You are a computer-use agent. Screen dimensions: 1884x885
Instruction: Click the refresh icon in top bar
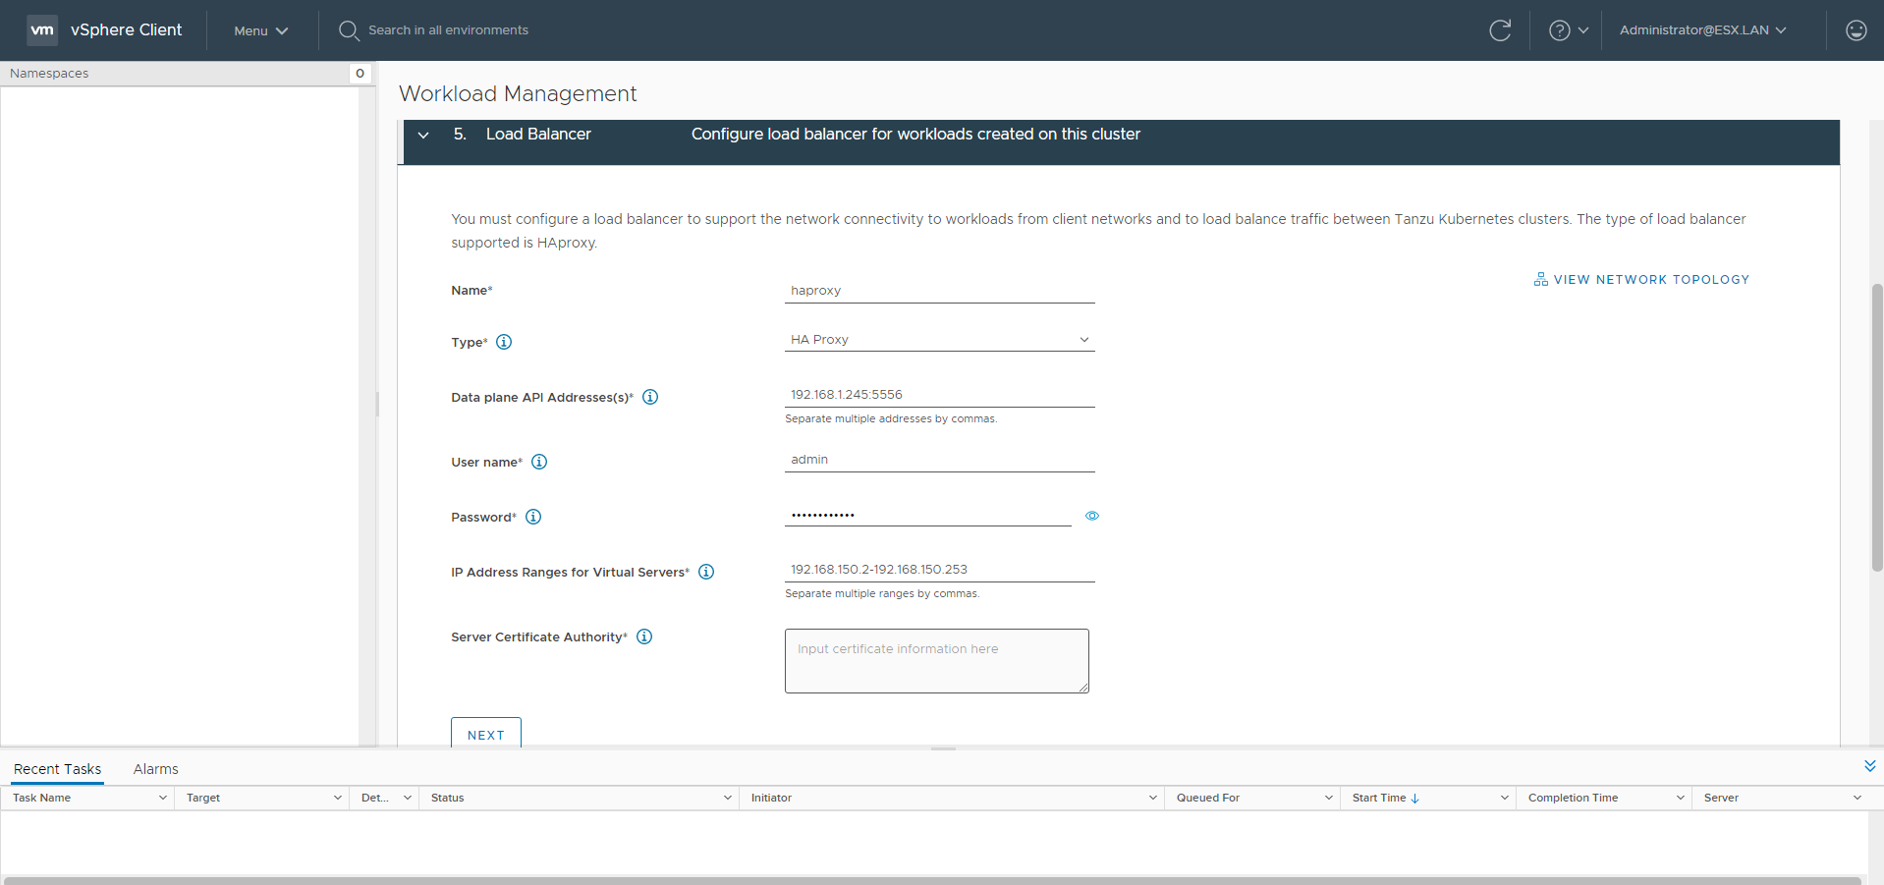pos(1499,30)
